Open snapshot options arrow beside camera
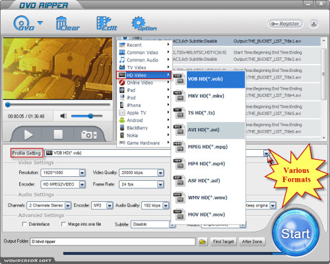Viewport: 330px width, 264px height. tap(95, 135)
